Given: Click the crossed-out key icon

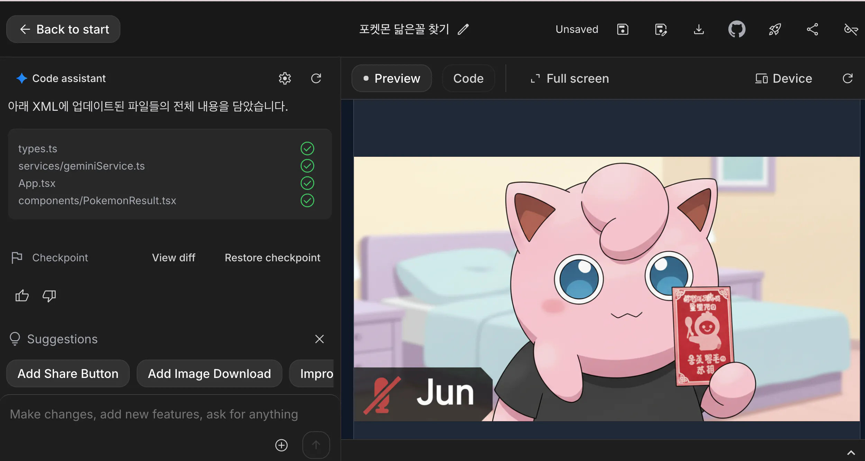Looking at the screenshot, I should click(x=851, y=29).
